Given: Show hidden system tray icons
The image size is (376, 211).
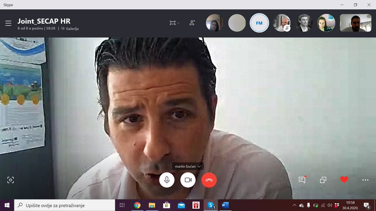Looking at the screenshot, I should (x=294, y=205).
